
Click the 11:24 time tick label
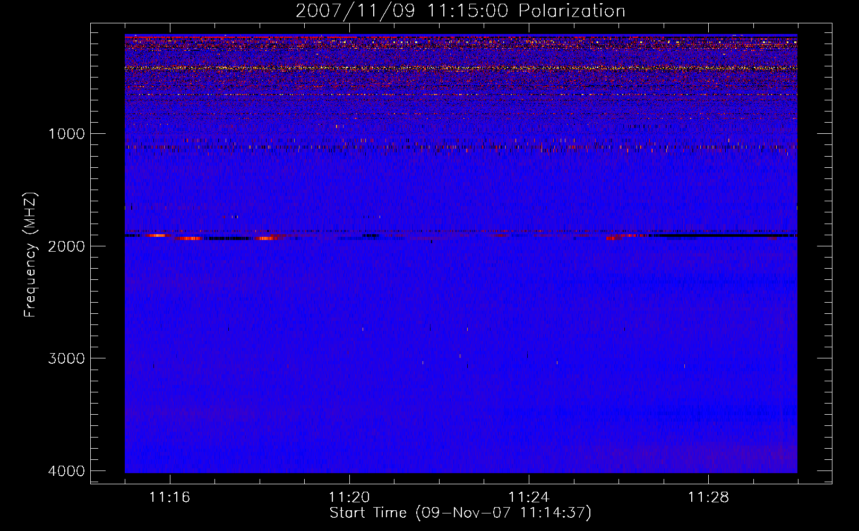[x=529, y=498]
